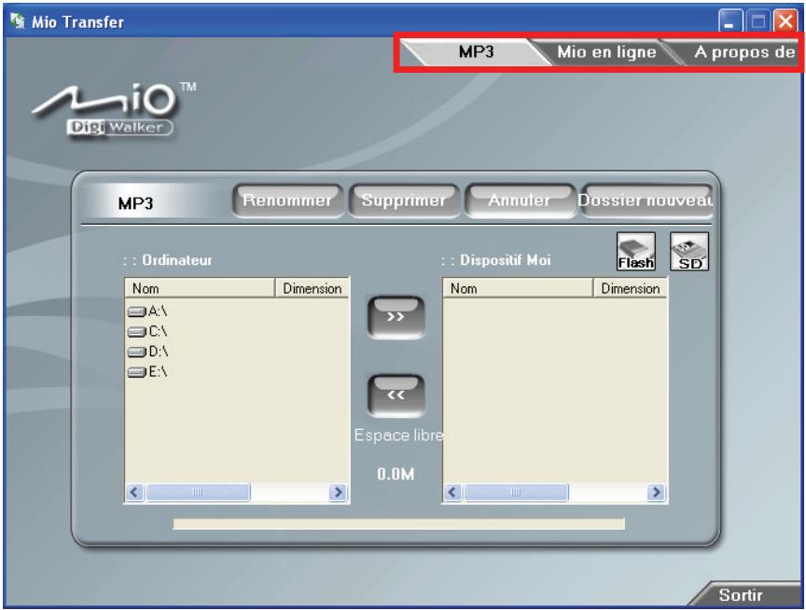806x610 pixels.
Task: Create a folder with Dossier nouveau
Action: [x=646, y=201]
